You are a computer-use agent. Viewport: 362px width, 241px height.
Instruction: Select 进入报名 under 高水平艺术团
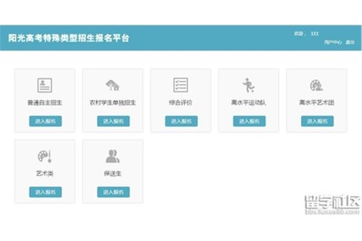(x=317, y=121)
